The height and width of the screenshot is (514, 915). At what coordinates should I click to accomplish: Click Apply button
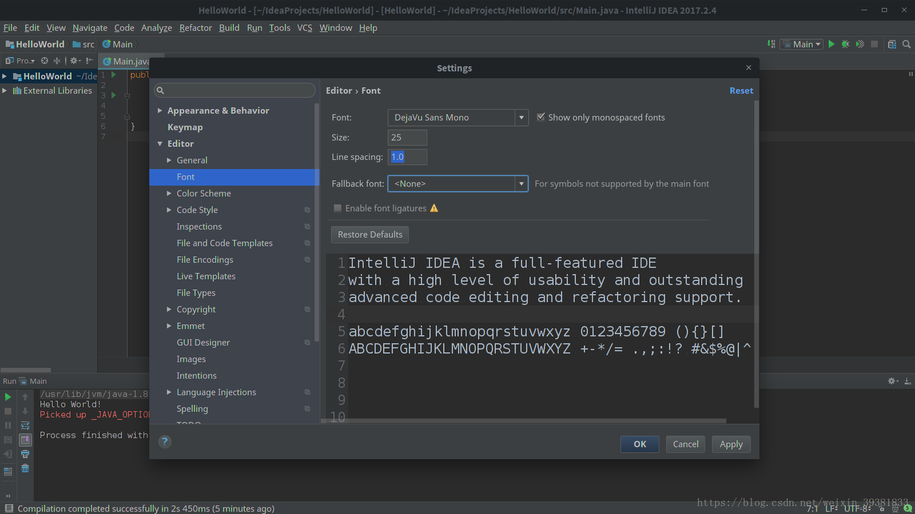click(x=731, y=444)
